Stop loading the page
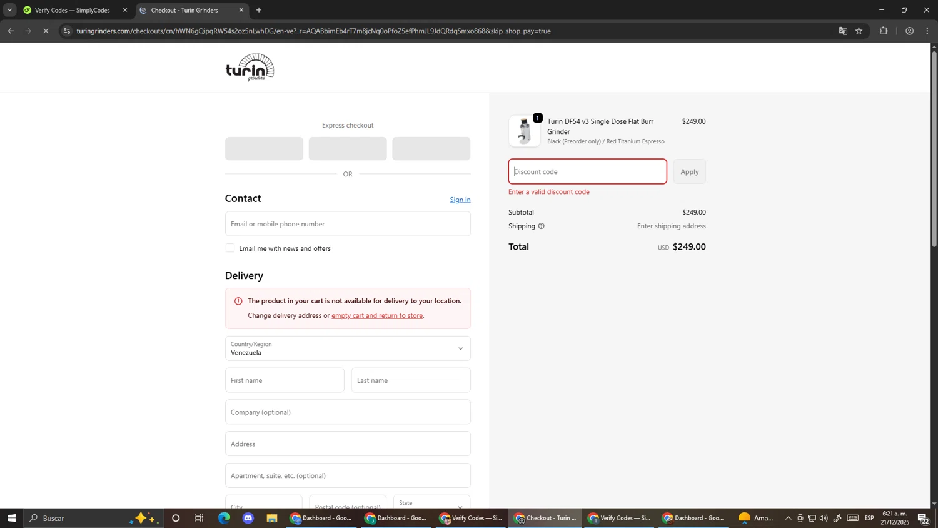Viewport: 938px width, 528px height. point(46,31)
